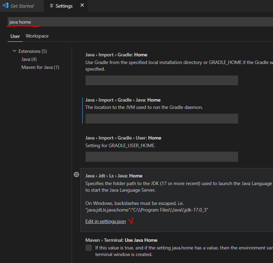Viewport: 273px width, 263px height.
Task: Enable the Use Java Home checkbox
Action: 89,248
